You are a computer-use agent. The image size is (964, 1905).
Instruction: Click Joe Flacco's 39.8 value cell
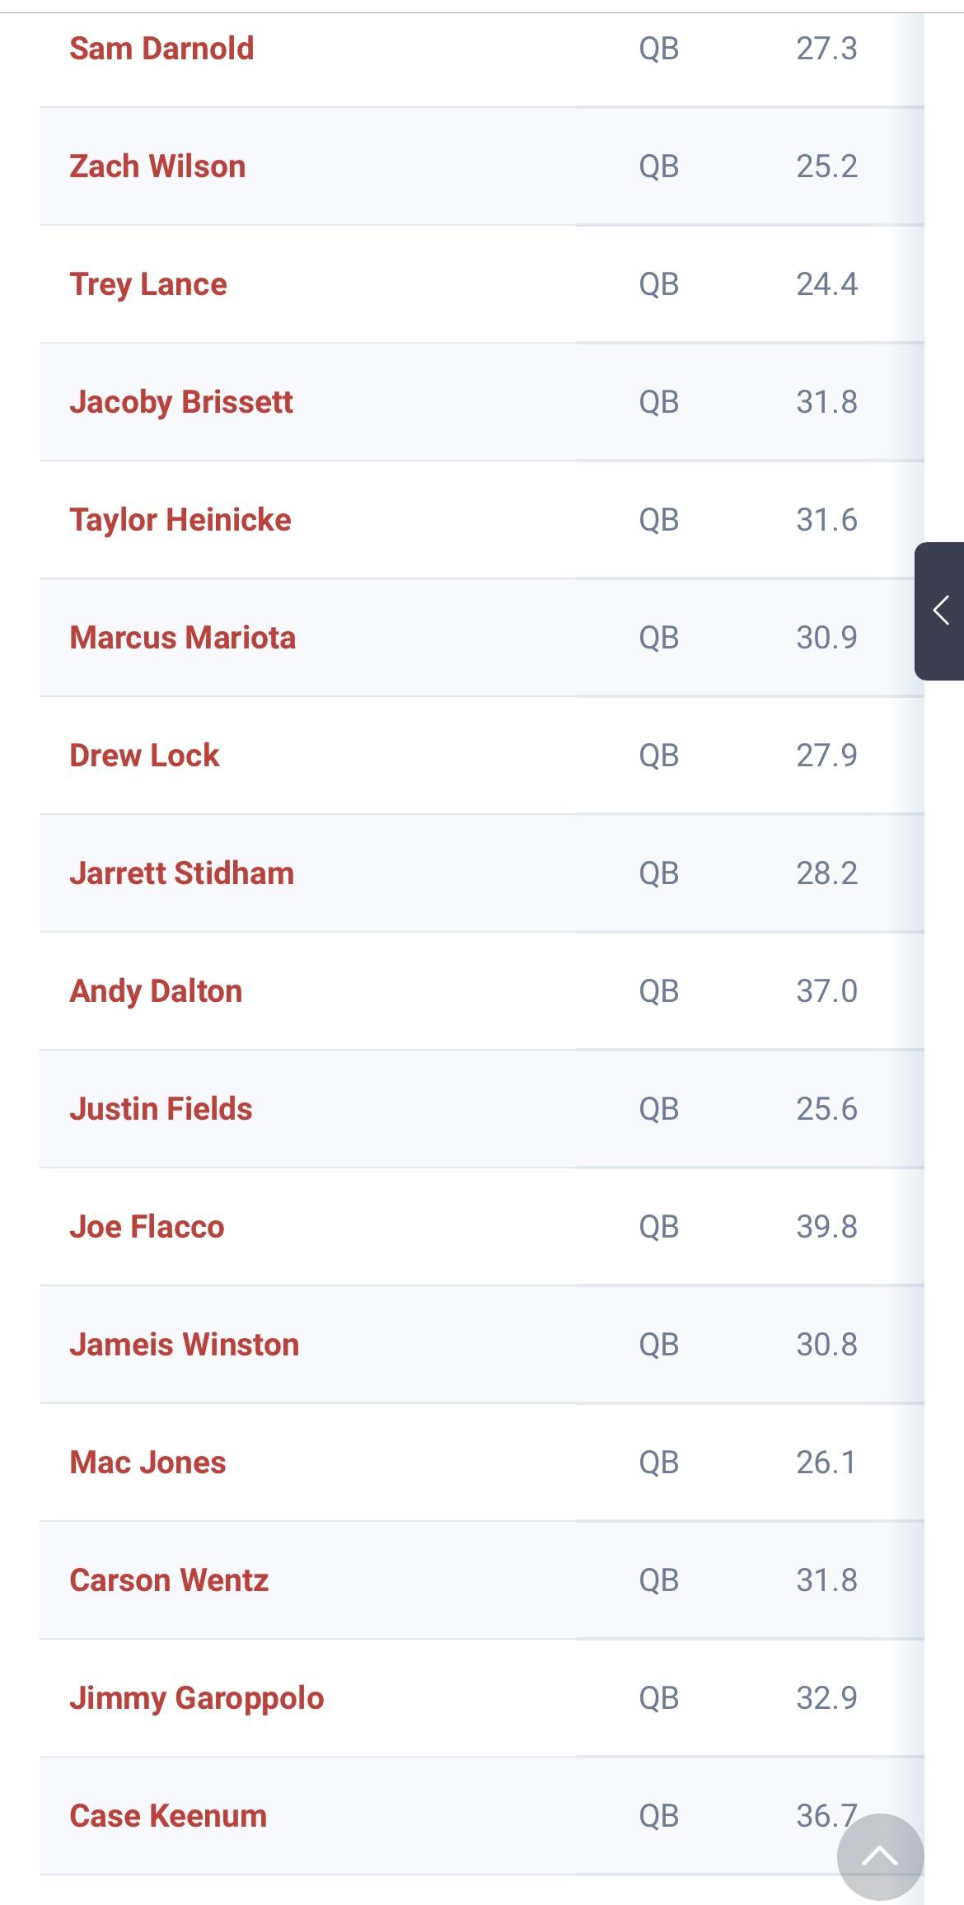point(826,1228)
